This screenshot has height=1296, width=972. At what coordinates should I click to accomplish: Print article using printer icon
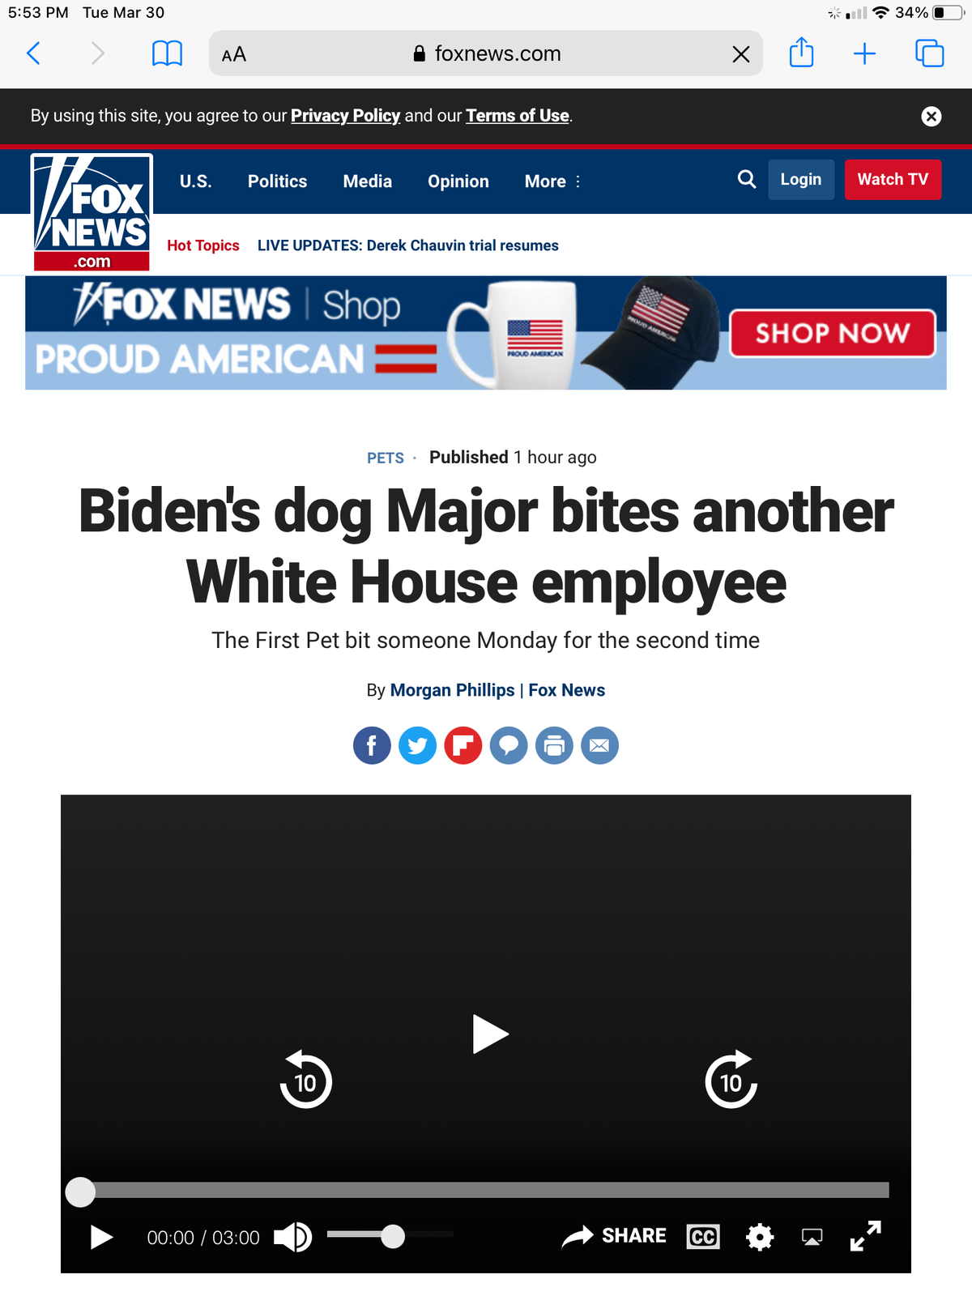point(554,745)
